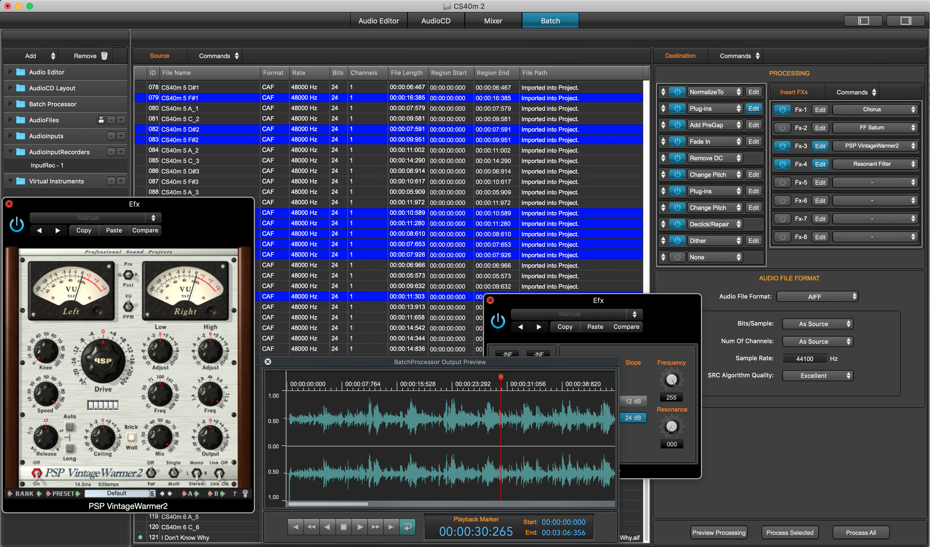Toggle the NormalizeTo processing power button
Screen dimensions: 930x547
(x=677, y=92)
